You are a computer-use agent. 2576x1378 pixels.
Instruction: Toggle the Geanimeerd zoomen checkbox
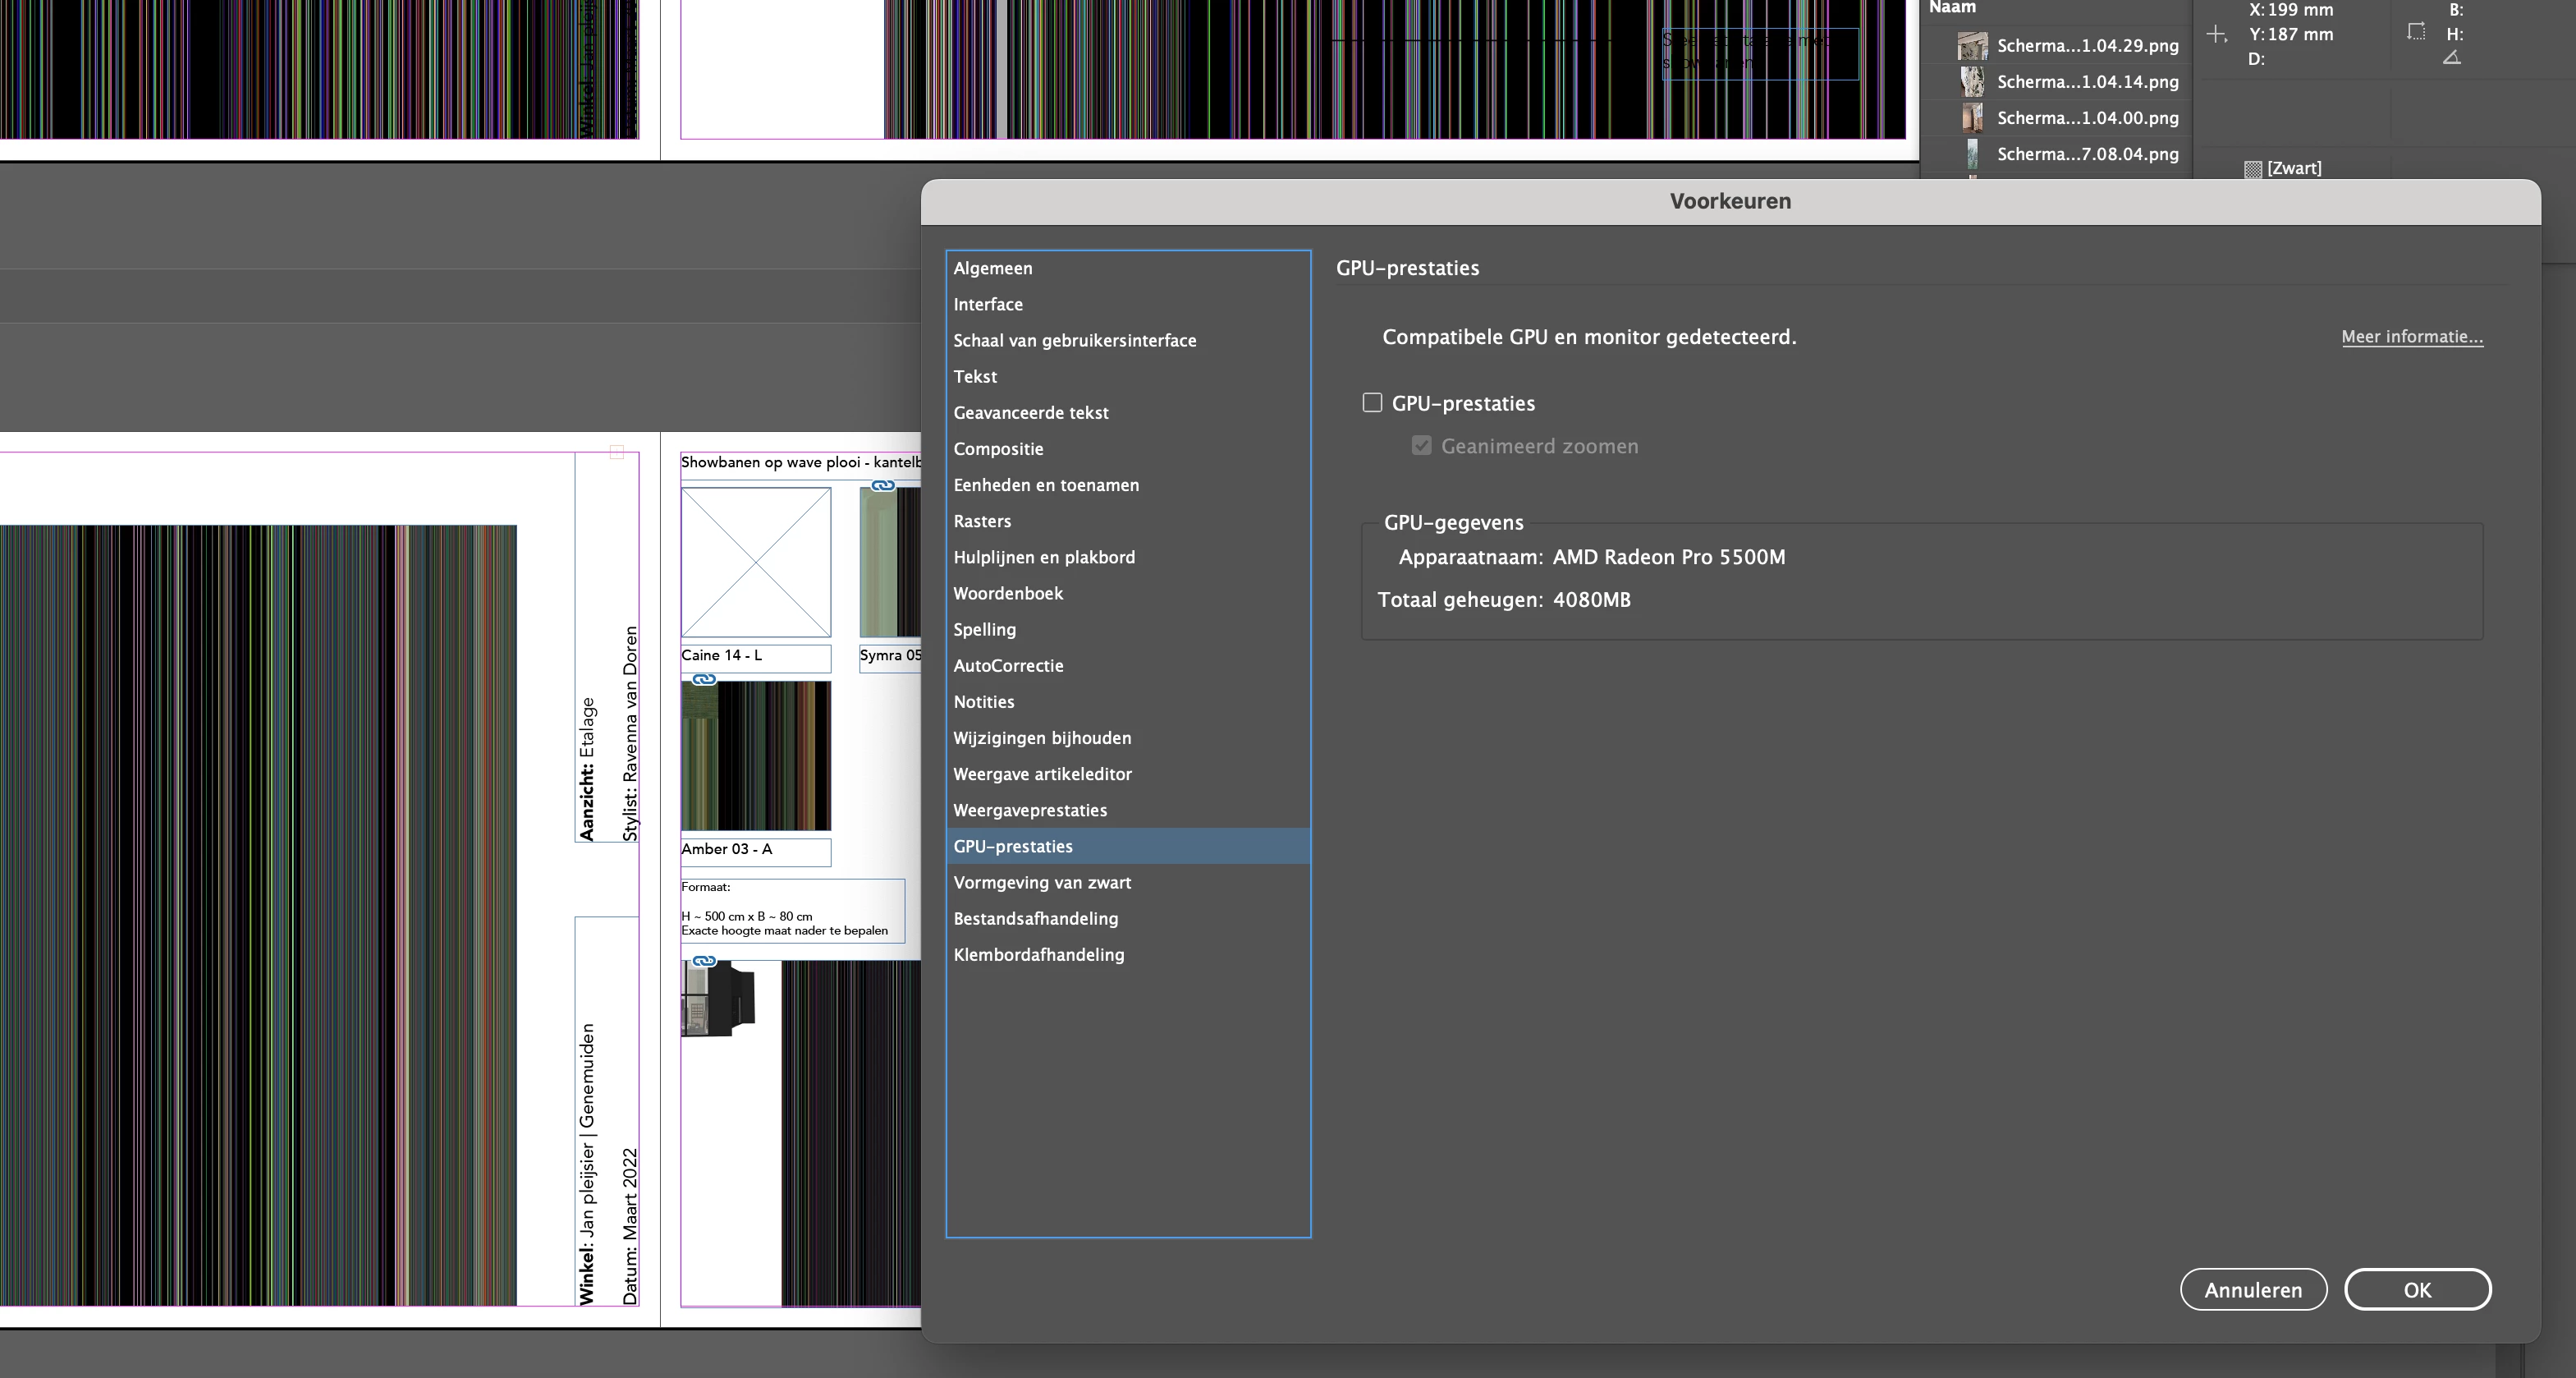pos(1421,446)
